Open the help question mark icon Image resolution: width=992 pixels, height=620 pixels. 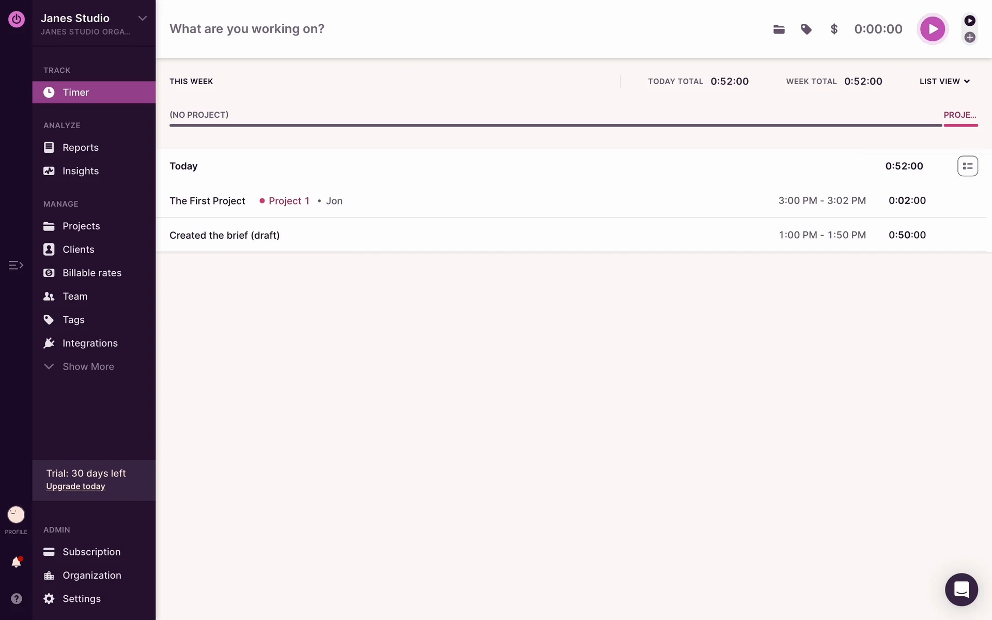16,598
